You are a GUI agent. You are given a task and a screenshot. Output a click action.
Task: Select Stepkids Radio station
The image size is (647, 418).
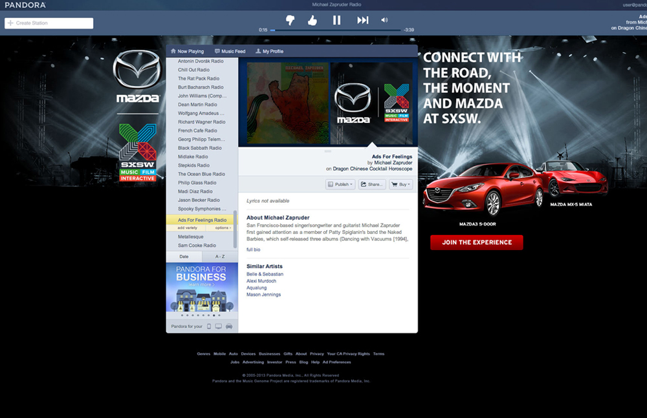193,165
